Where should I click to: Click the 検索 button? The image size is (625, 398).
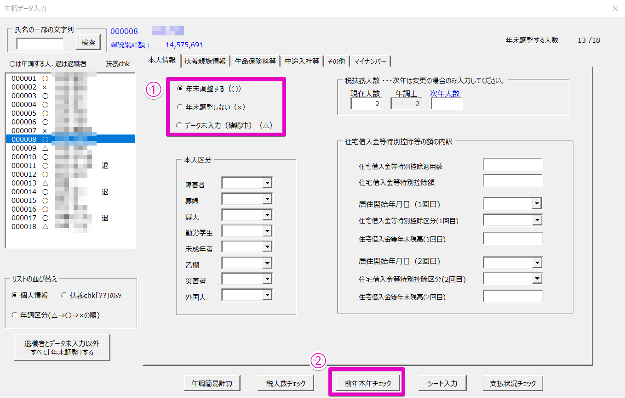[88, 43]
